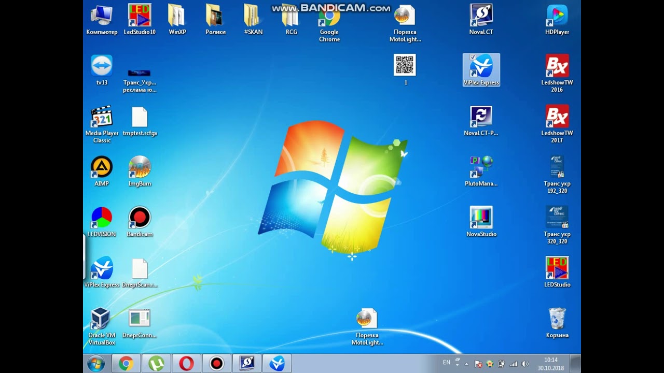
Task: Click the ViPlex Express shortcut beside DneprScan file
Action: 102,272
